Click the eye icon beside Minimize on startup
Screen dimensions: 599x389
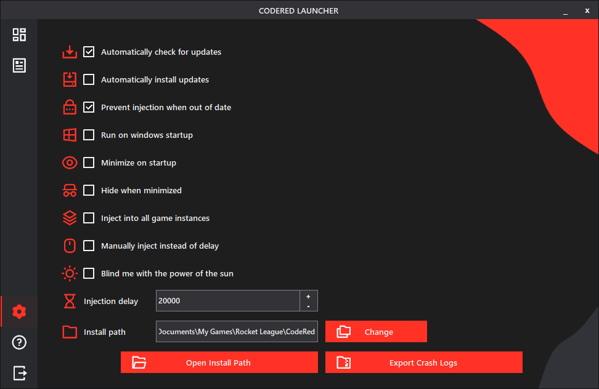70,163
